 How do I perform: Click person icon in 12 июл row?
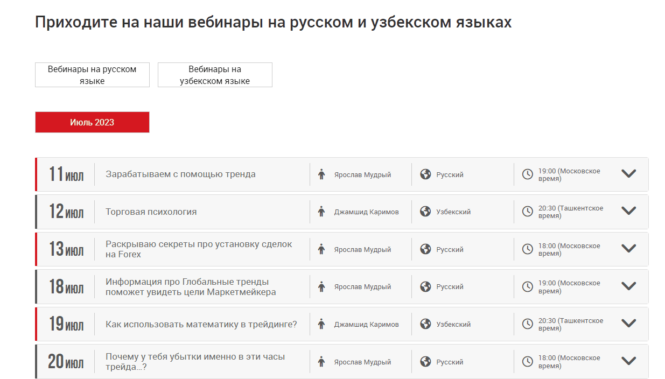coord(321,212)
